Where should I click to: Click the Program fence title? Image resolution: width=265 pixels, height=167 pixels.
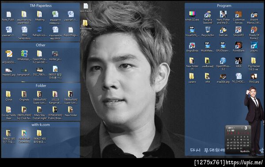click(x=224, y=6)
